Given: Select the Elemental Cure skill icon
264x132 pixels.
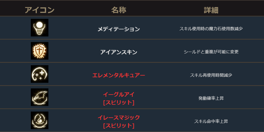Looking at the screenshot, I should (40, 74).
